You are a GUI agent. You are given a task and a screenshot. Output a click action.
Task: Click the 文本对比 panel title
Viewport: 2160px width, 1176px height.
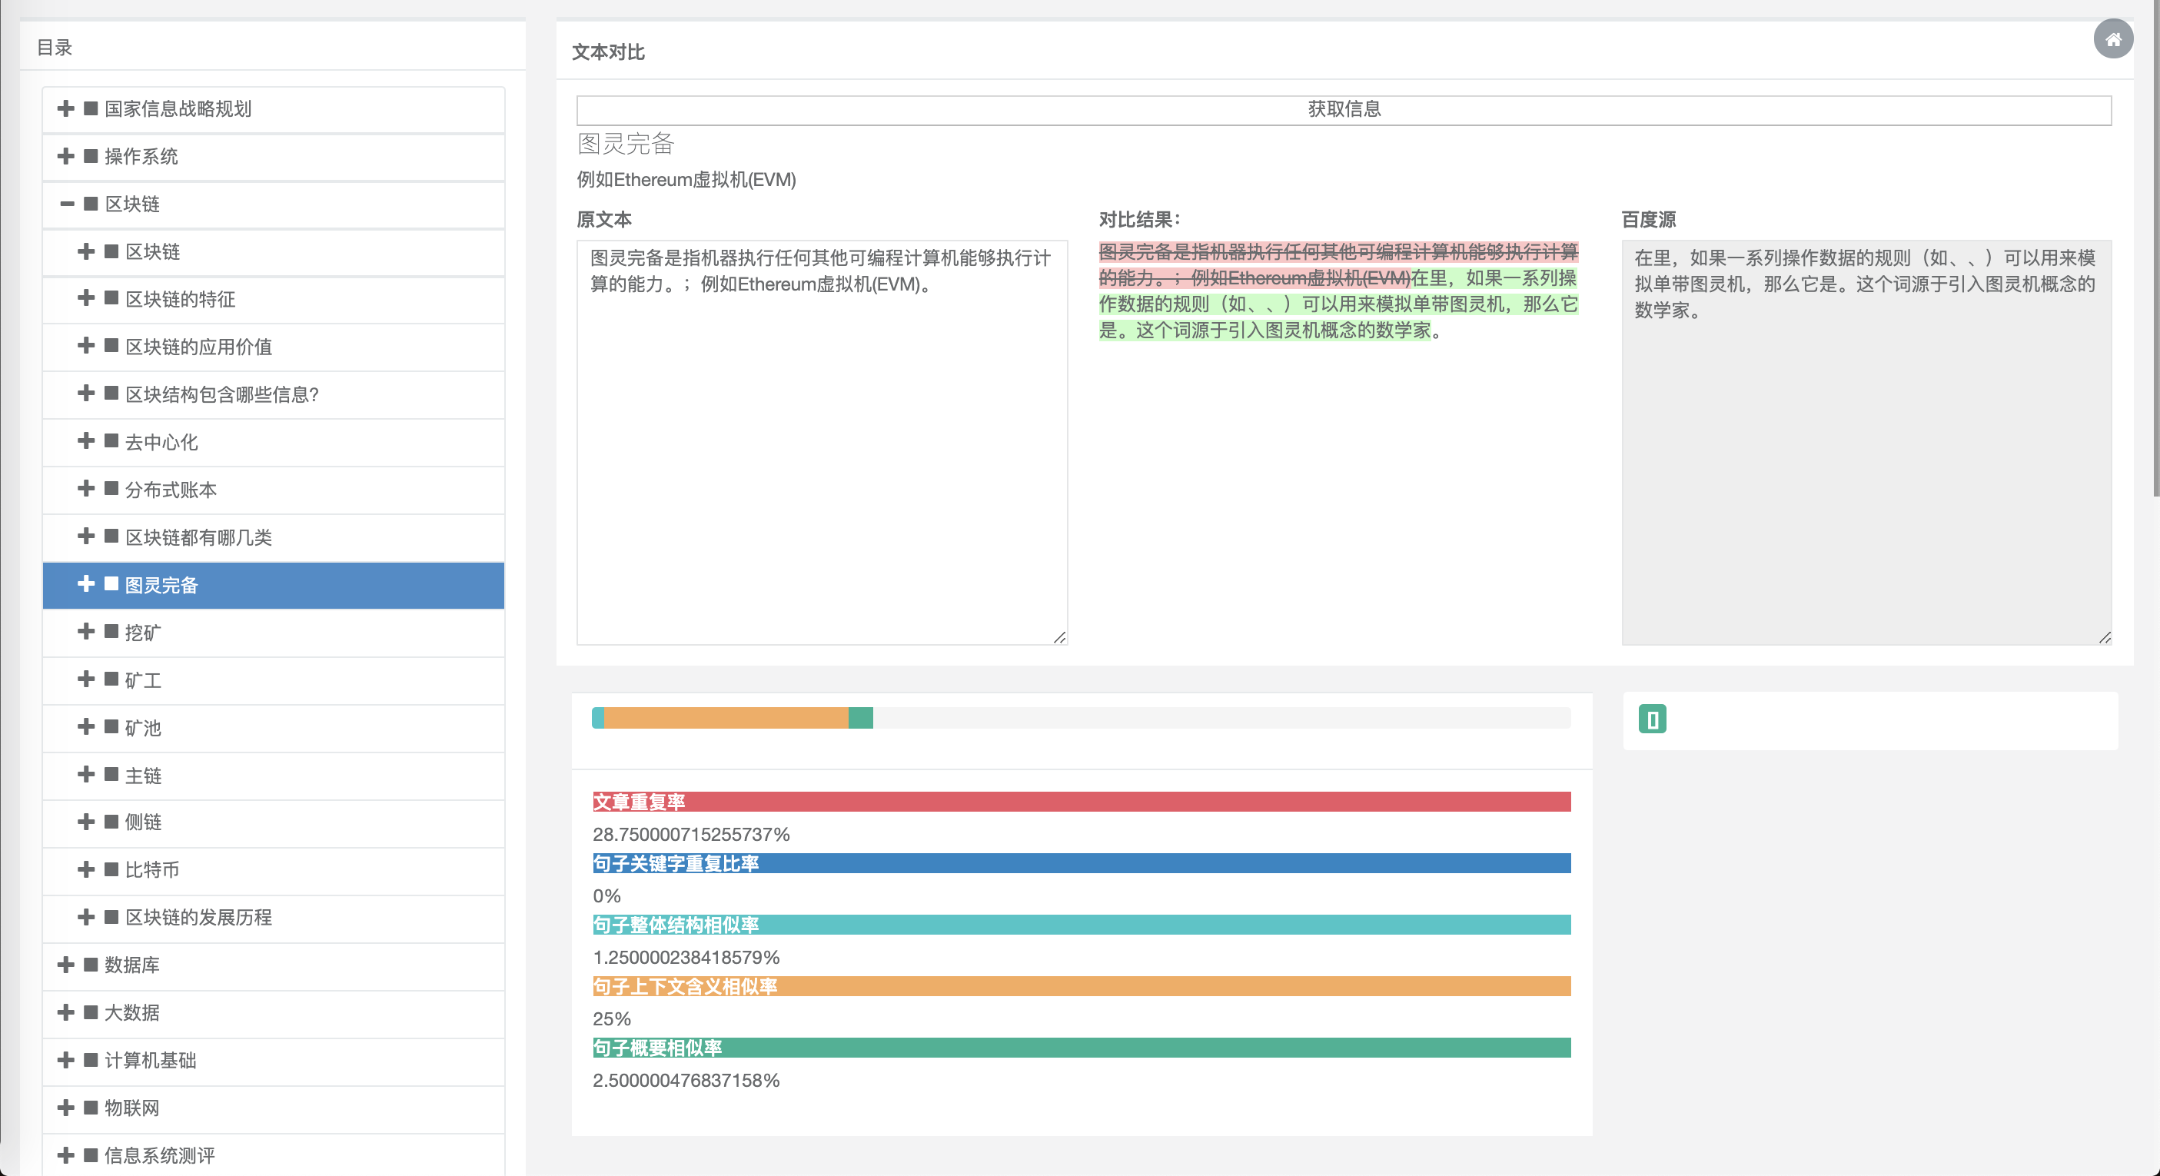coord(608,52)
